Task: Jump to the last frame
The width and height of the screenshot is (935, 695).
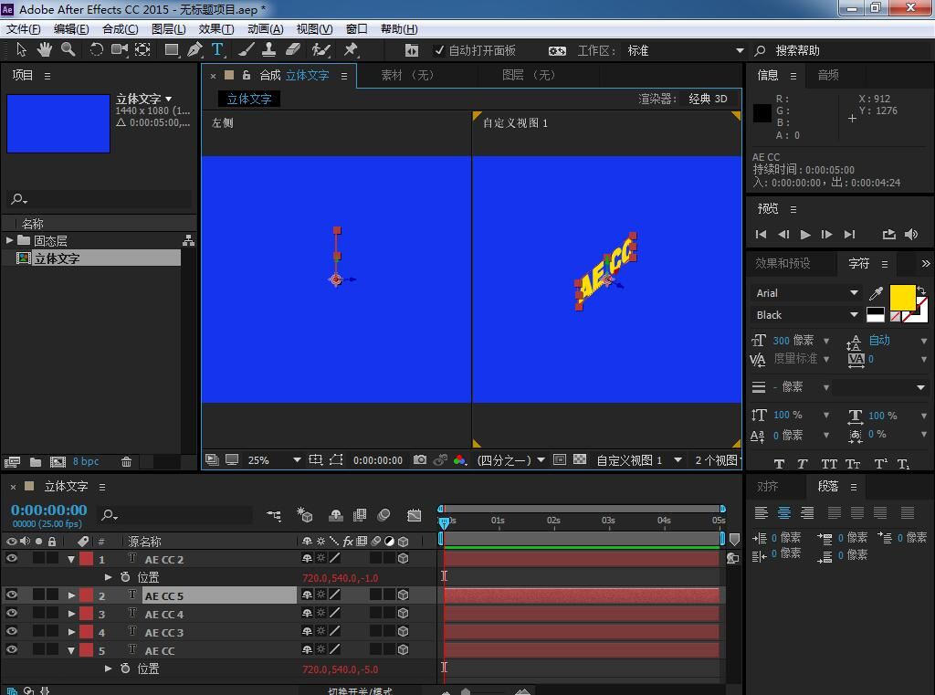Action: click(x=850, y=235)
